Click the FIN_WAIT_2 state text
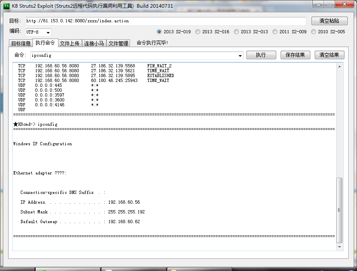 pyautogui.click(x=159, y=66)
